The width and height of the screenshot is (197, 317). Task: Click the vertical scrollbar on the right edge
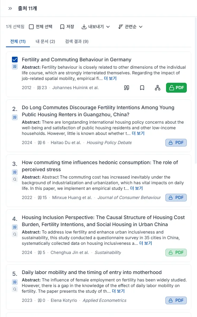[x=196, y=91]
